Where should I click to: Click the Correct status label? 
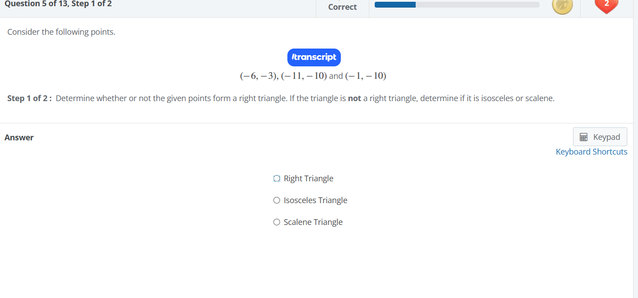coord(342,7)
